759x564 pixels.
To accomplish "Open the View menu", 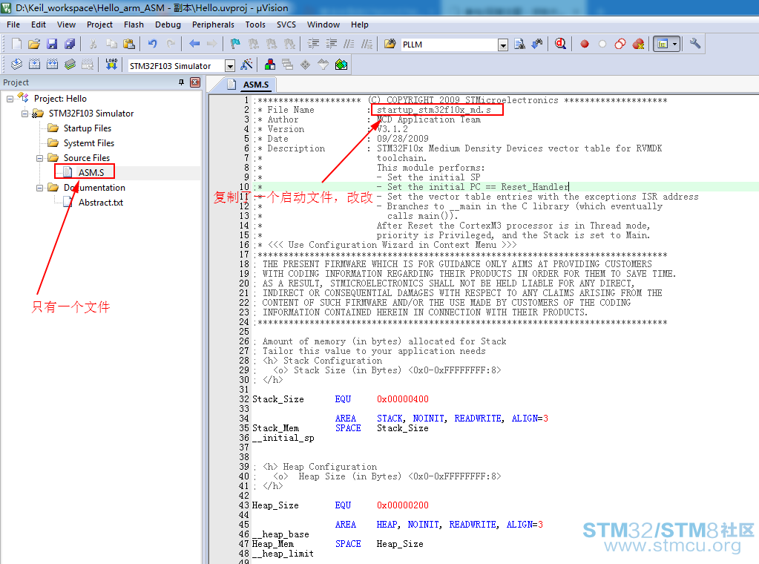I will [x=66, y=24].
